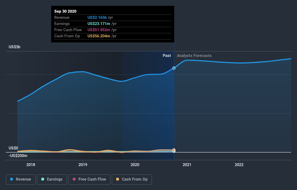Click the 2019 x-axis label
Image resolution: width=297 pixels, height=190 pixels.
(83, 165)
